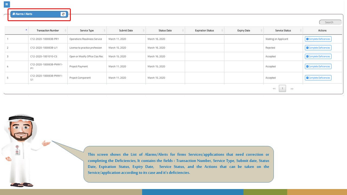The image size is (347, 195).
Task: Sort by the Submit Date column
Action: (x=126, y=31)
